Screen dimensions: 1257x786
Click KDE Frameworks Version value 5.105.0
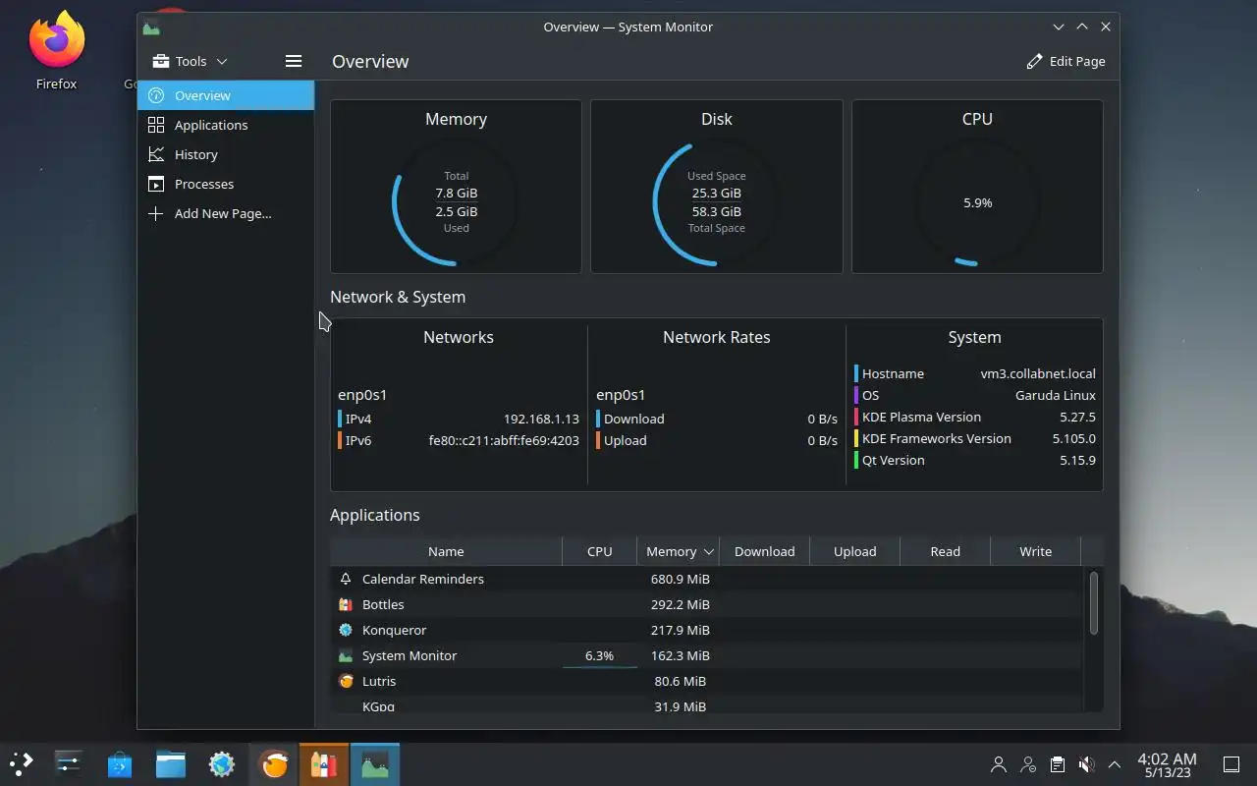[x=1073, y=438]
